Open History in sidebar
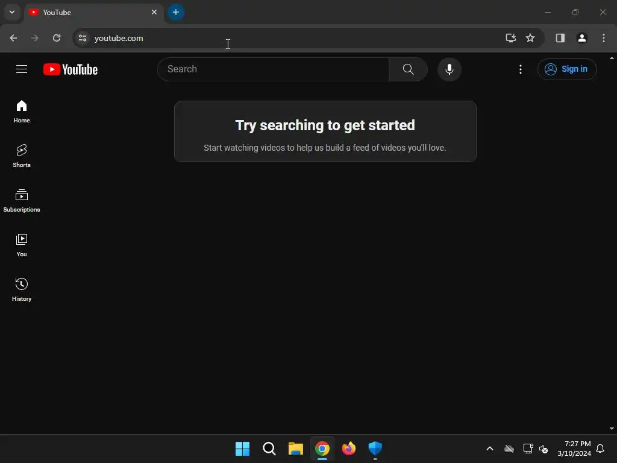617x463 pixels. click(22, 290)
